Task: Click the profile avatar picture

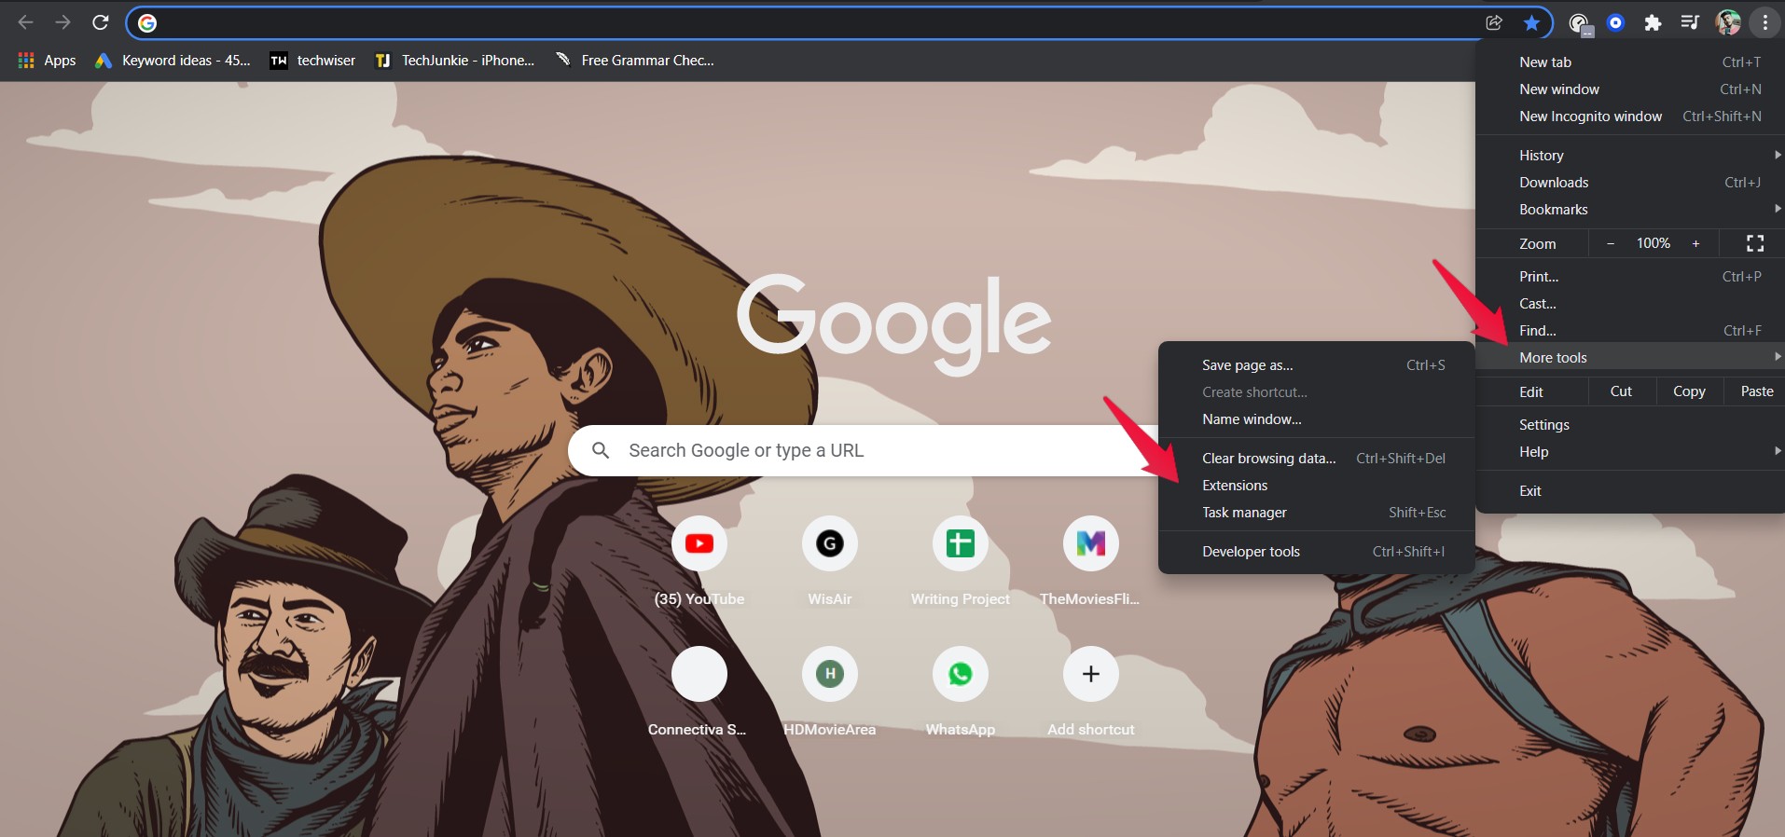Action: tap(1728, 23)
